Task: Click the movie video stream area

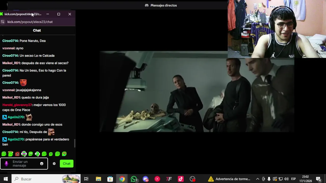Action: (x=197, y=91)
